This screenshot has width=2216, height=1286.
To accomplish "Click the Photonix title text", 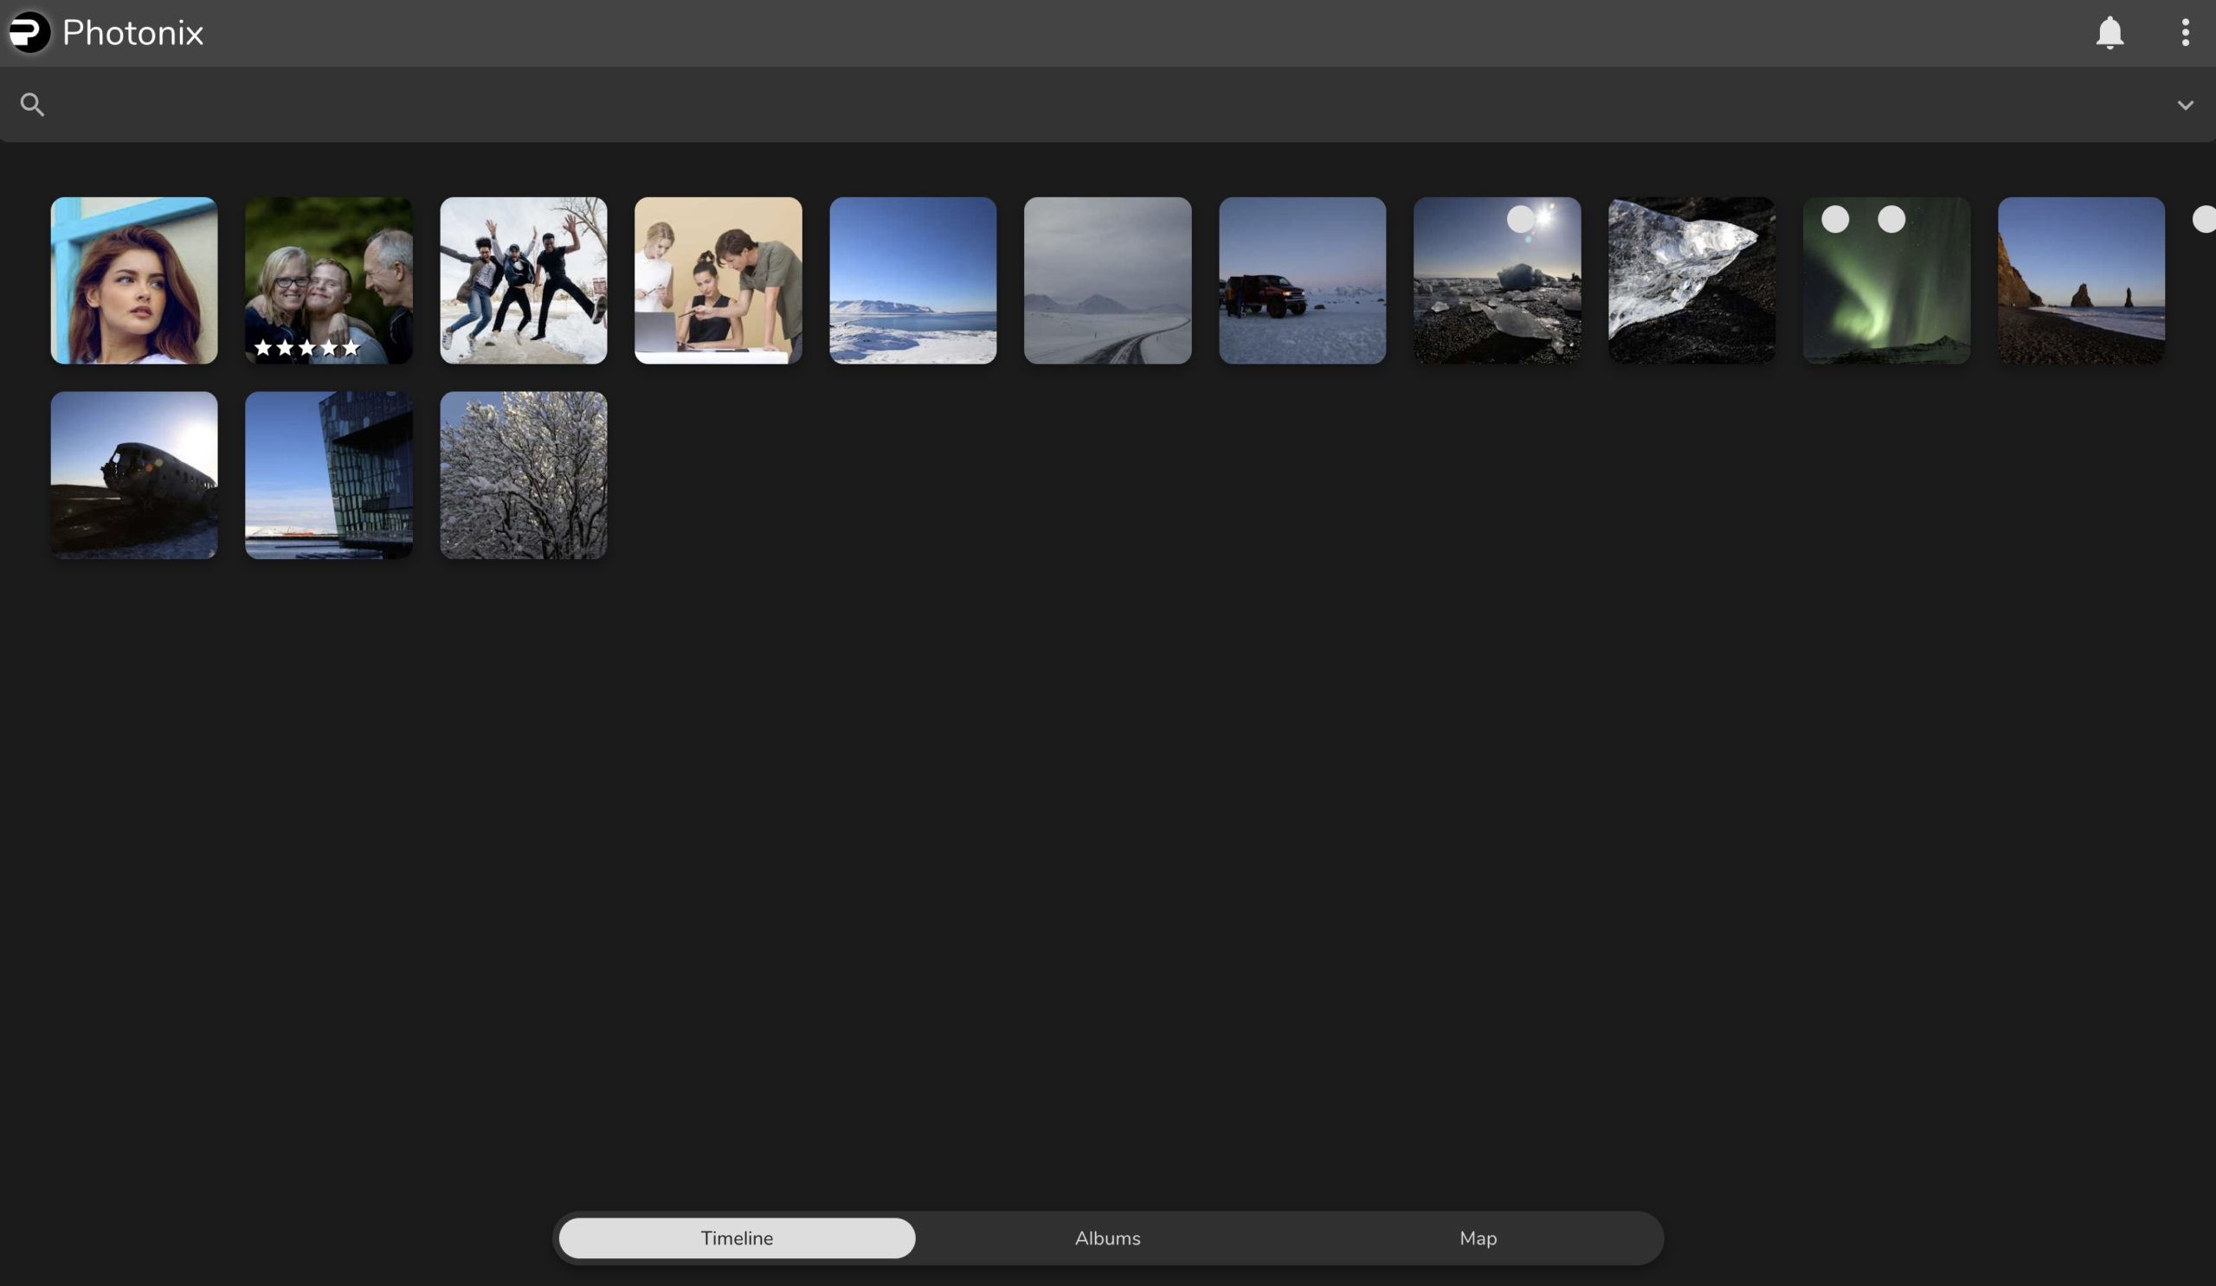I will (132, 33).
